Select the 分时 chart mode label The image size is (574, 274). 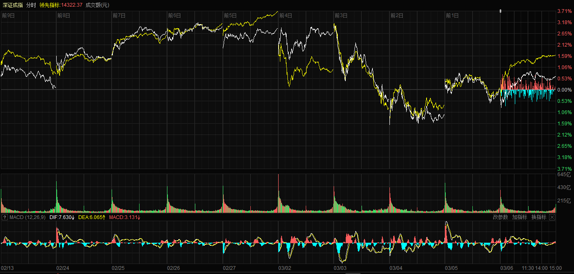tap(31, 5)
